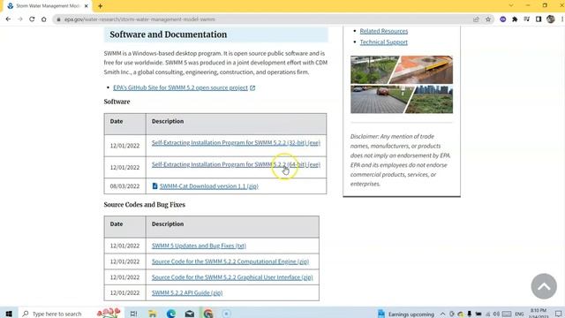The height and width of the screenshot is (318, 565).
Task: Click the file icon beside SWMM-Cat Download
Action: (x=155, y=186)
